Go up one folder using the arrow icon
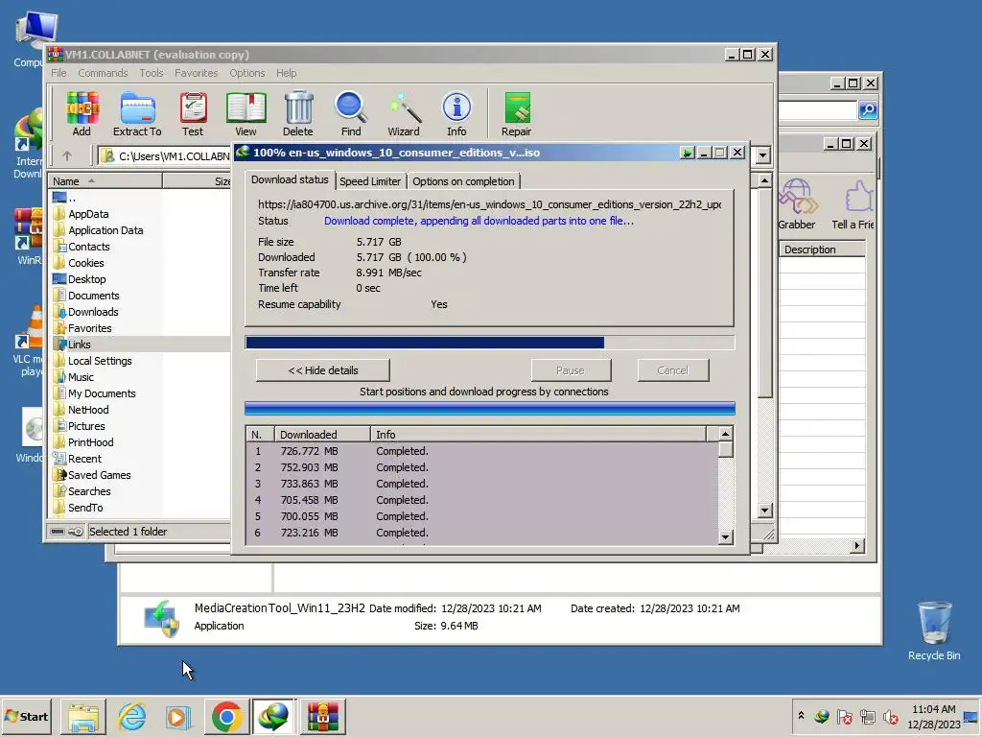This screenshot has height=737, width=982. point(67,155)
